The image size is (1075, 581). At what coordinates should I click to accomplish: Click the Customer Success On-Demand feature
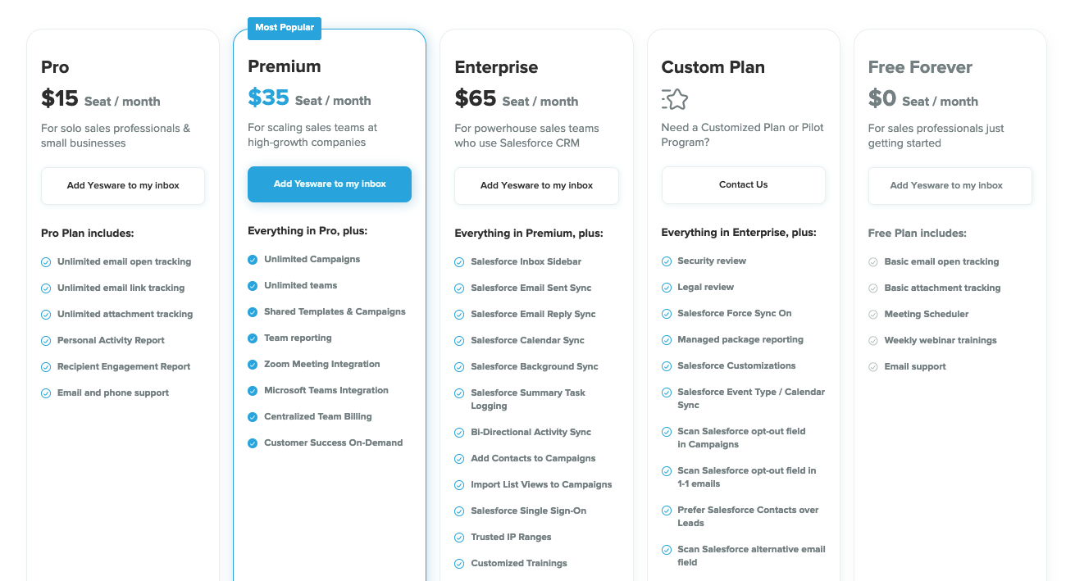coord(333,443)
